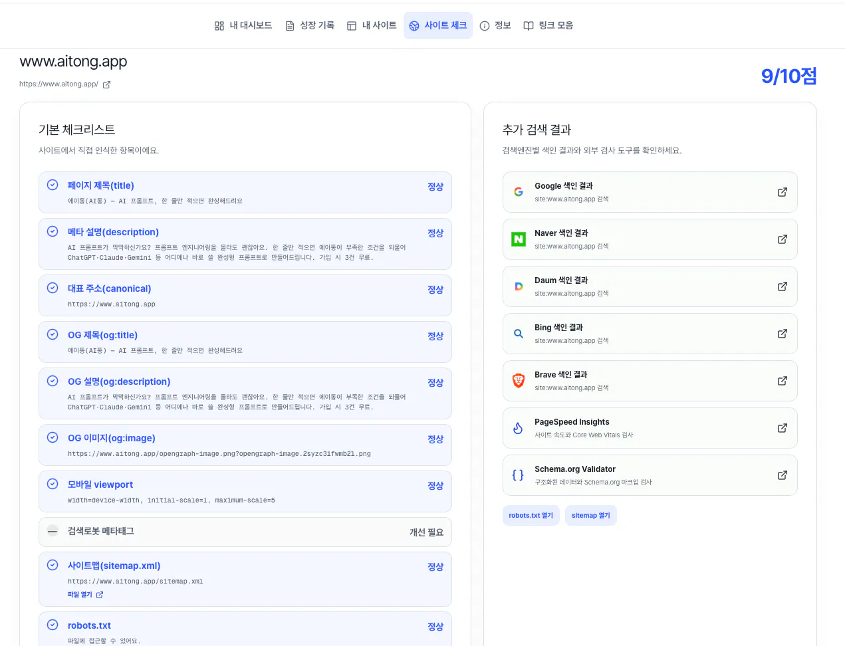The width and height of the screenshot is (845, 646).
Task: Switch to the 성장 기록 tab
Action: pos(310,25)
